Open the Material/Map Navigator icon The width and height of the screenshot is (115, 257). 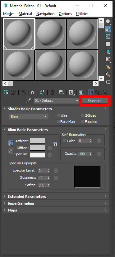click(x=108, y=82)
